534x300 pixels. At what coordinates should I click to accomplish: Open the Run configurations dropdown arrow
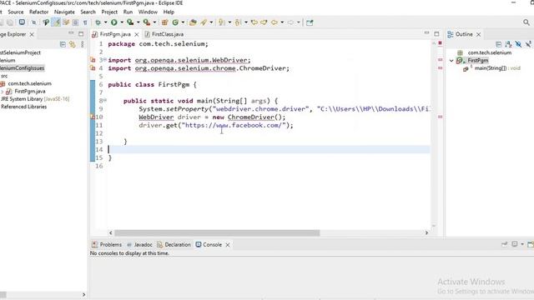click(x=122, y=22)
